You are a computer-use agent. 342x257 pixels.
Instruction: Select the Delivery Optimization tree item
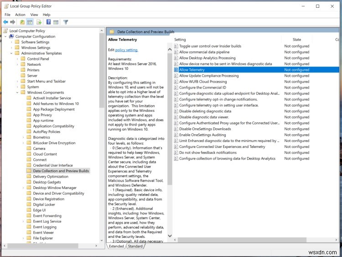tap(51, 176)
